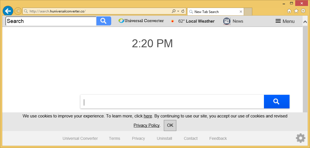This screenshot has width=310, height=148.
Task: Click the large blue search button
Action: click(x=277, y=102)
